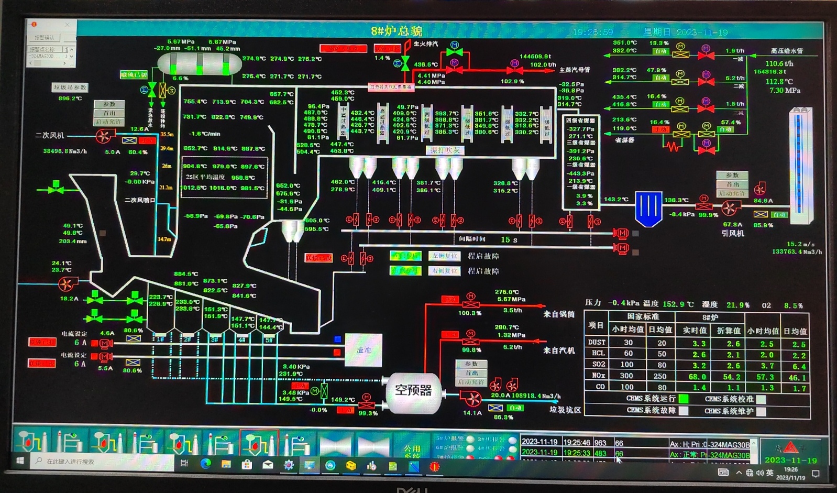Open the 公用系统 navigation tab
The image size is (837, 493).
(x=412, y=449)
